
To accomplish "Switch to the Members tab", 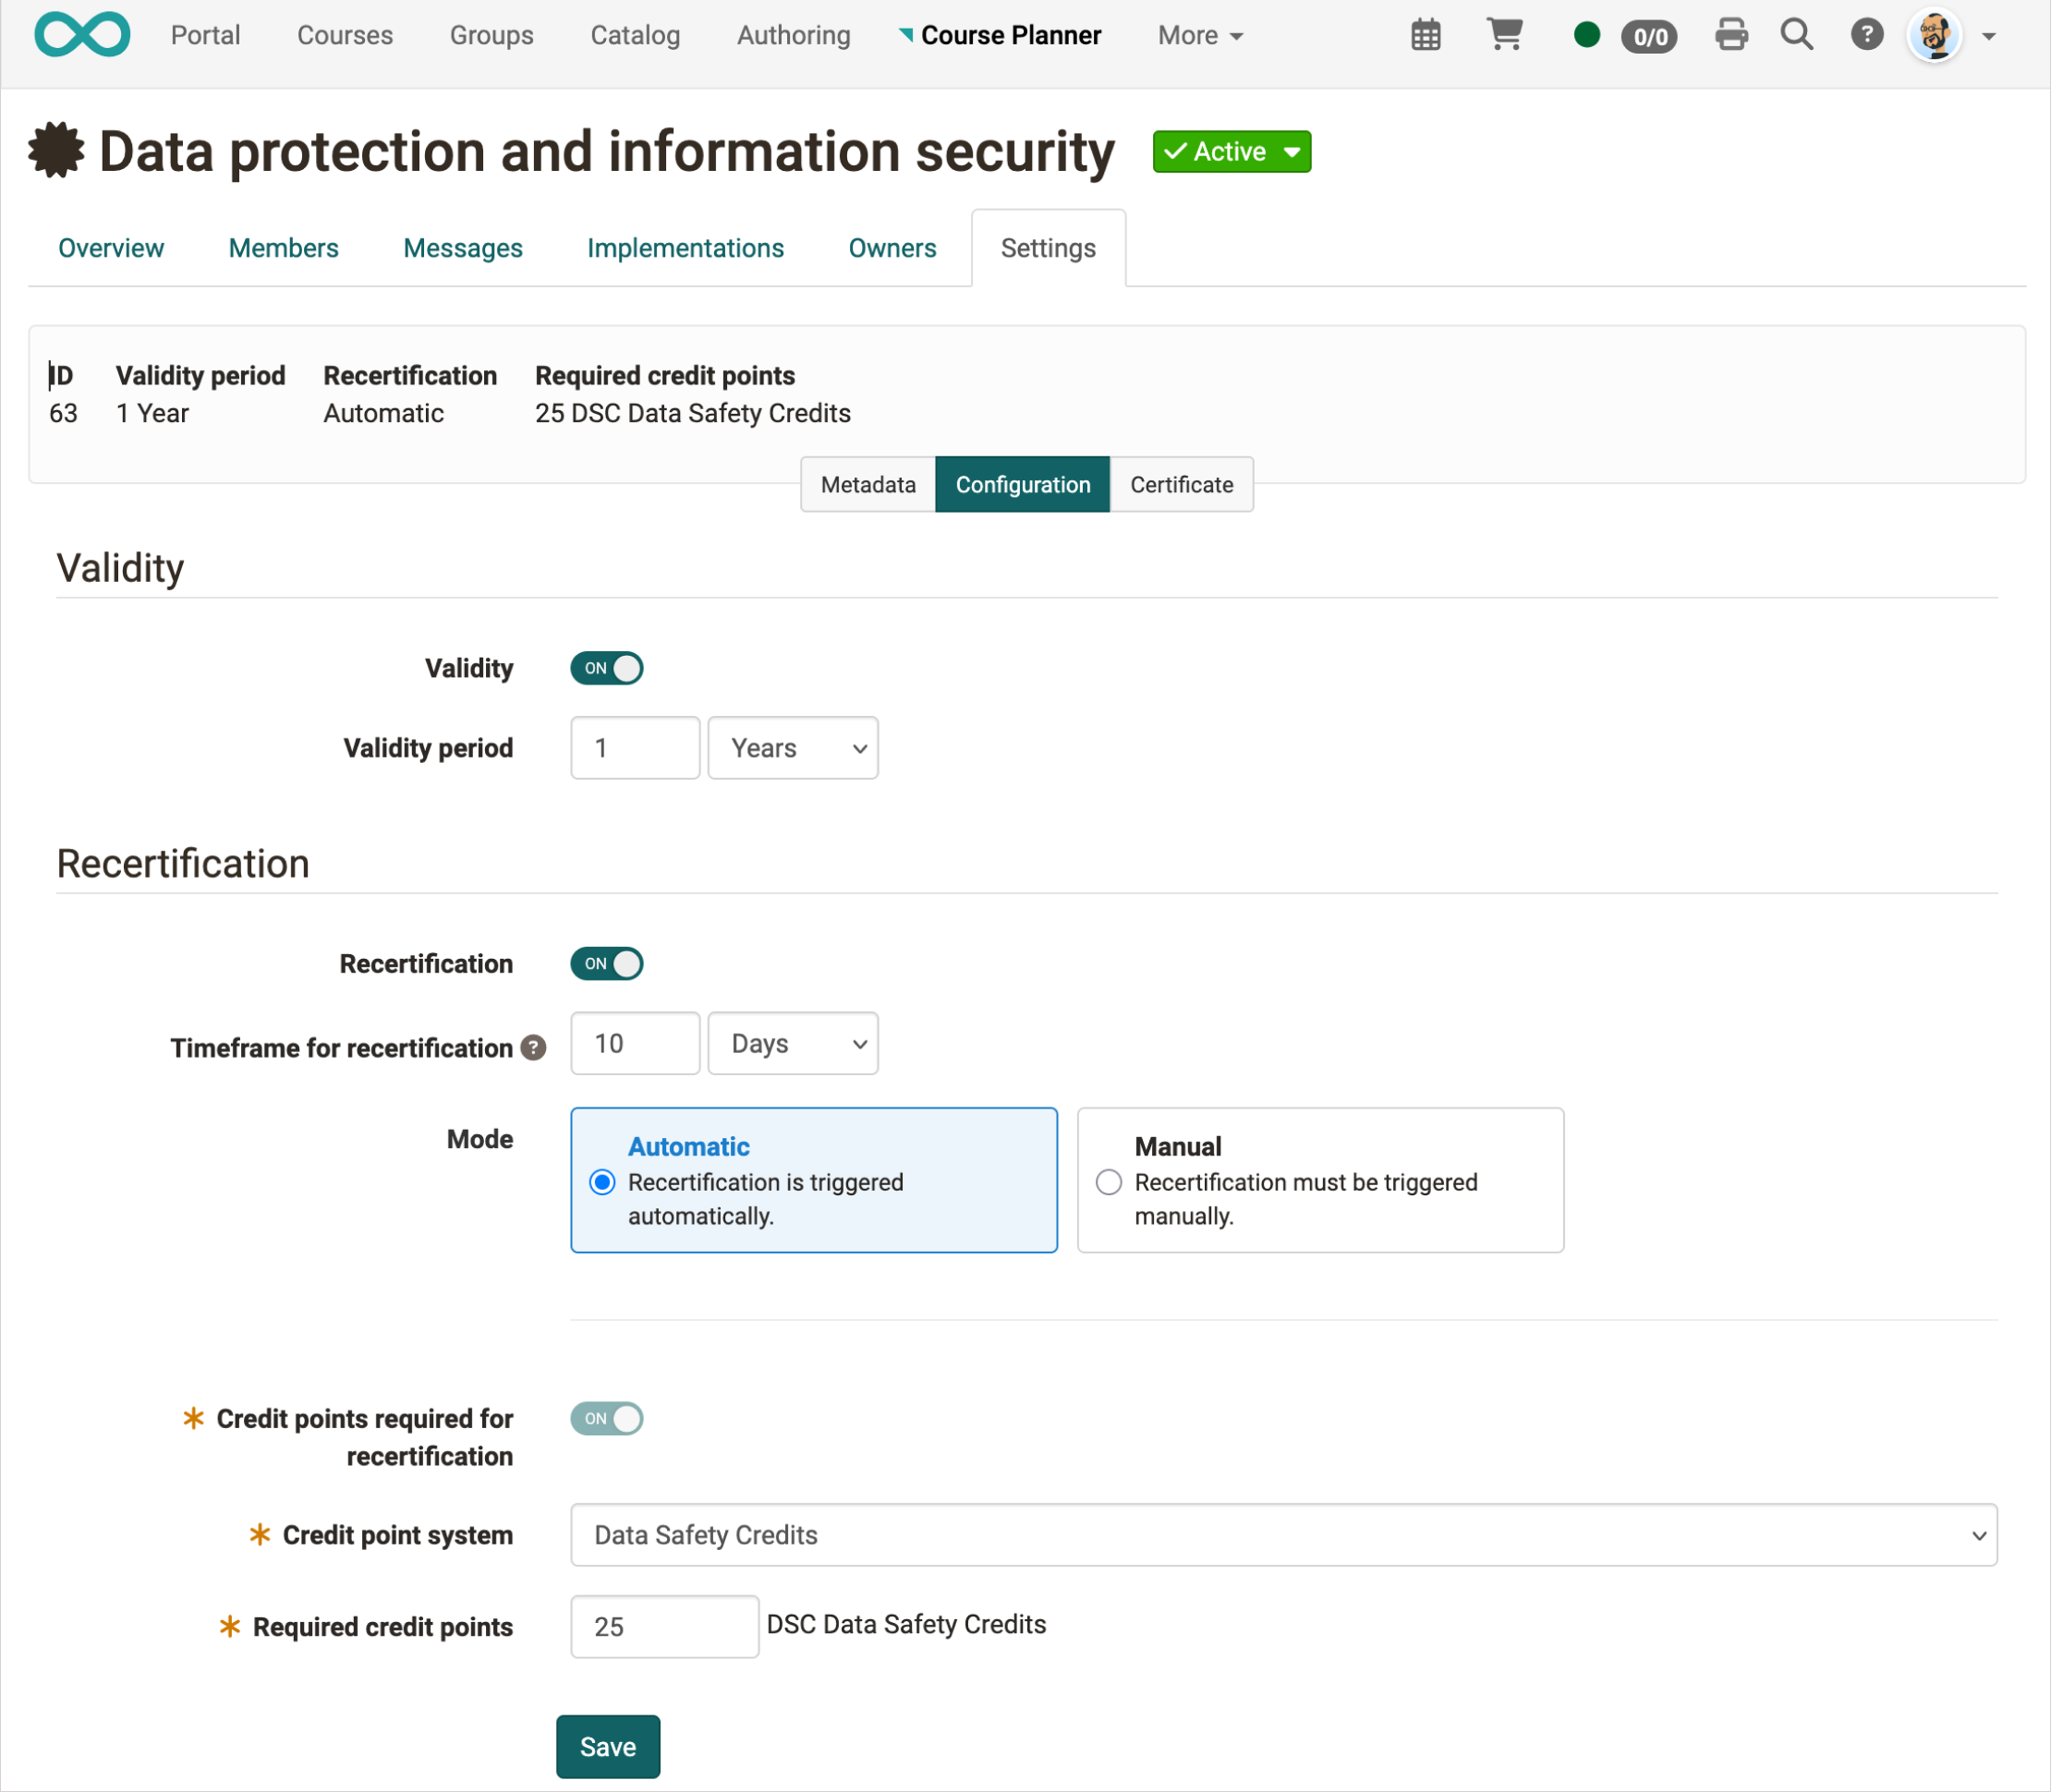I will pos(283,248).
